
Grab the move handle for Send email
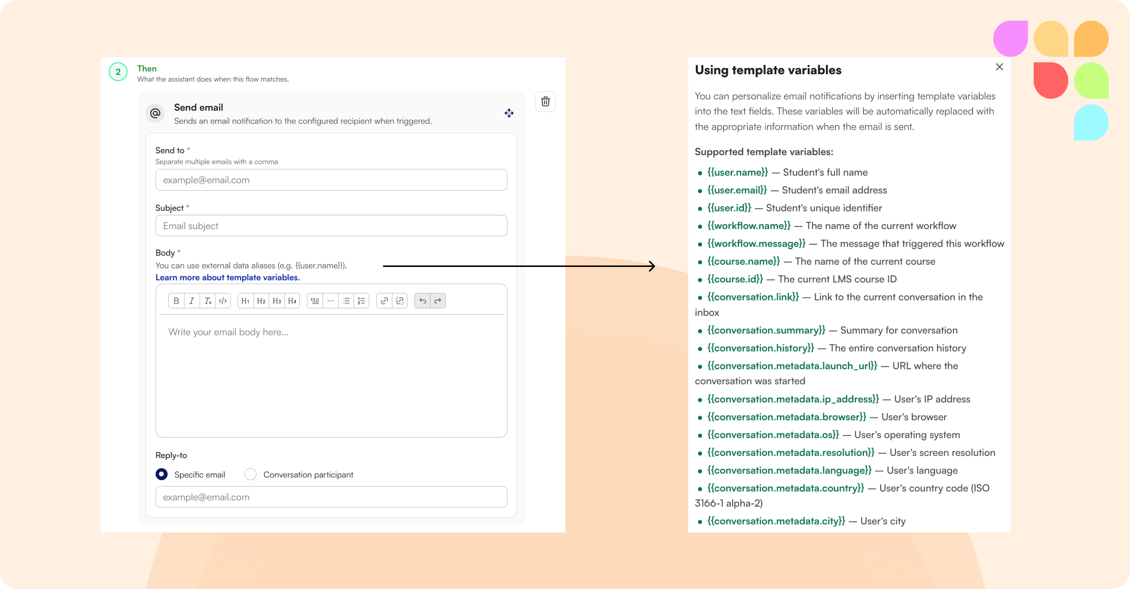509,113
